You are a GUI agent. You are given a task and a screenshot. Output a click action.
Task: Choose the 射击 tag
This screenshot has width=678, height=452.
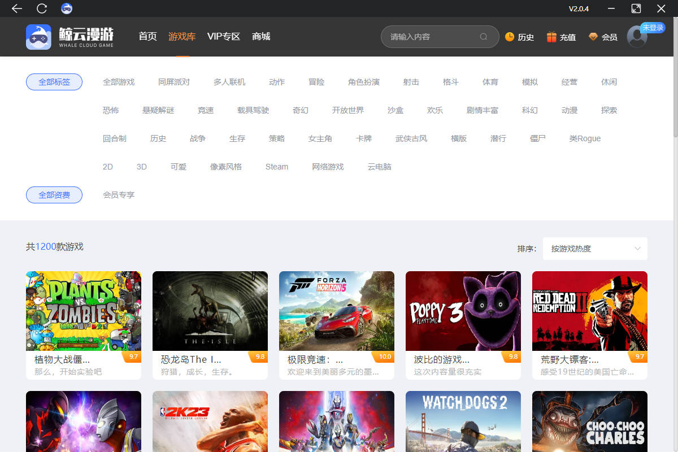[411, 82]
